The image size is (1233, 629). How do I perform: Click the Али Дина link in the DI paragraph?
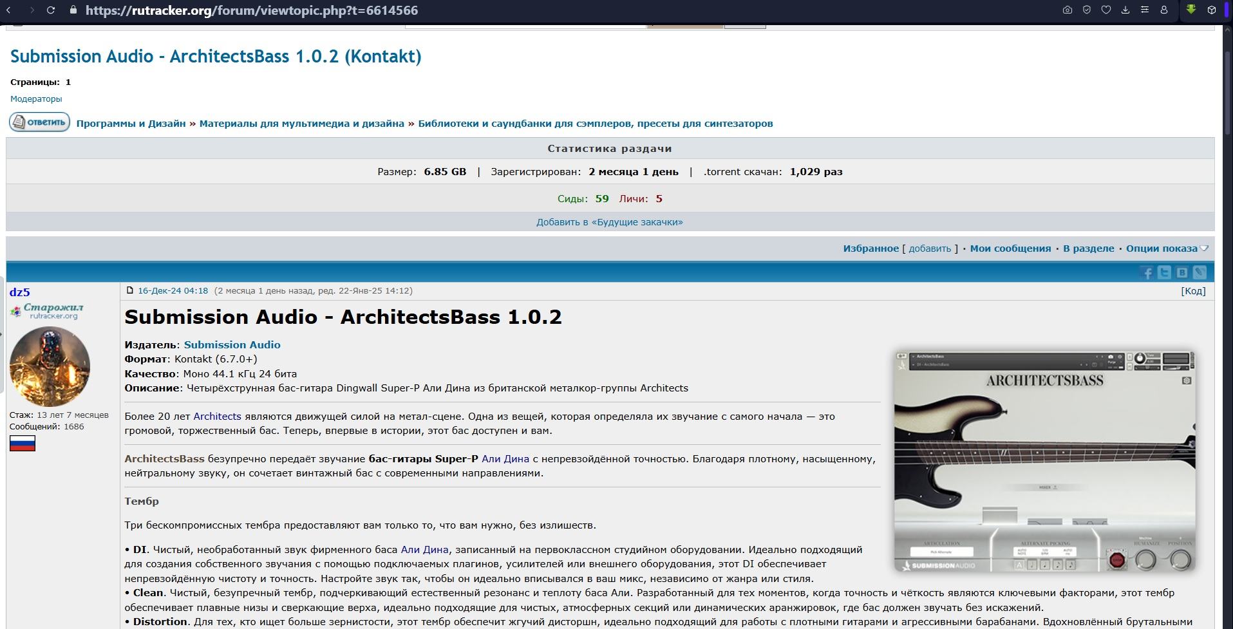pos(424,550)
